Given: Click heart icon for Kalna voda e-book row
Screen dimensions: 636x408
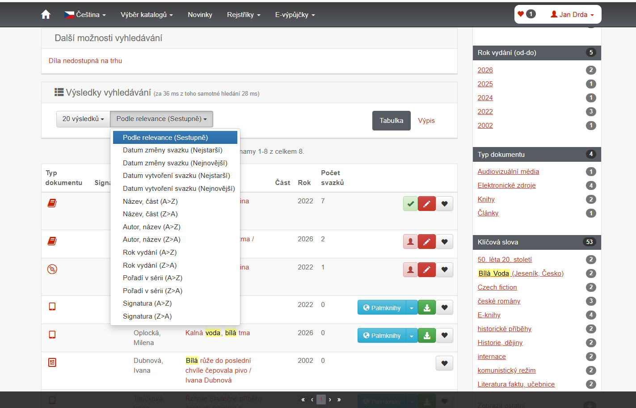Looking at the screenshot, I should (444, 336).
